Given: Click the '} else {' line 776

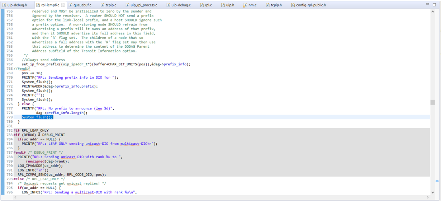Looking at the screenshot, I should pos(26,104).
